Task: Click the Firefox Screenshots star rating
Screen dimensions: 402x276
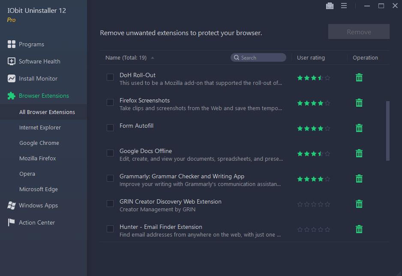Action: point(314,103)
